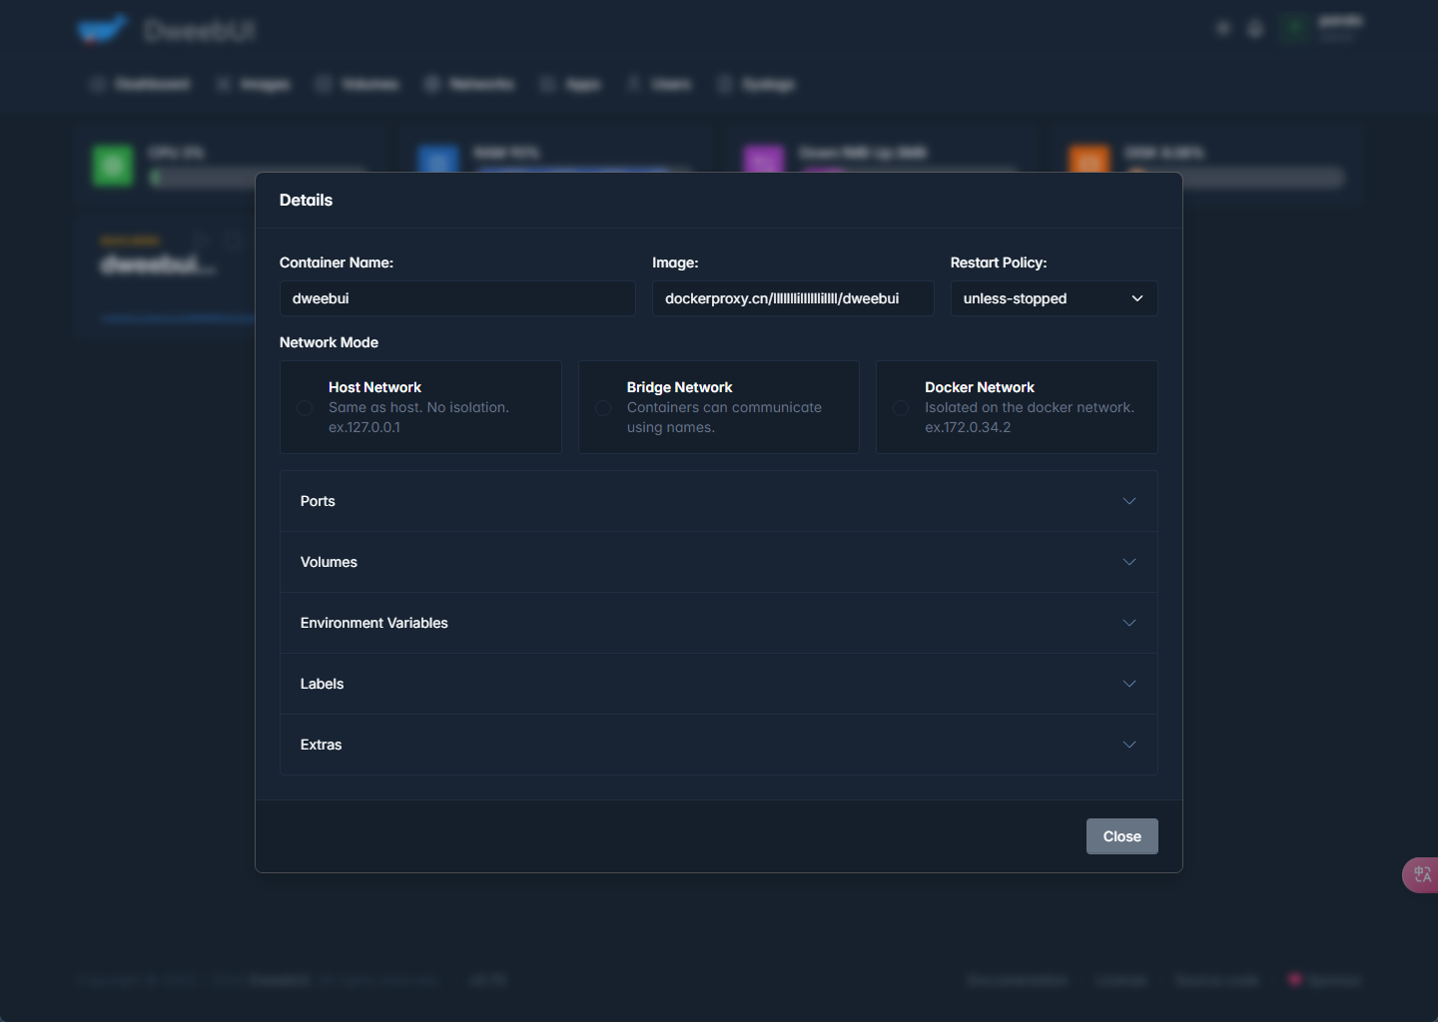Screen dimensions: 1438x1022
Task: Click the Image field with dockerproxy.cn path
Action: coord(793,298)
